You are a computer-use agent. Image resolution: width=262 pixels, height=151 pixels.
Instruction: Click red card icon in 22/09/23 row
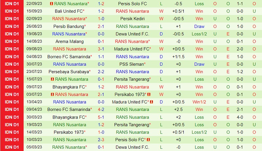(51, 4)
